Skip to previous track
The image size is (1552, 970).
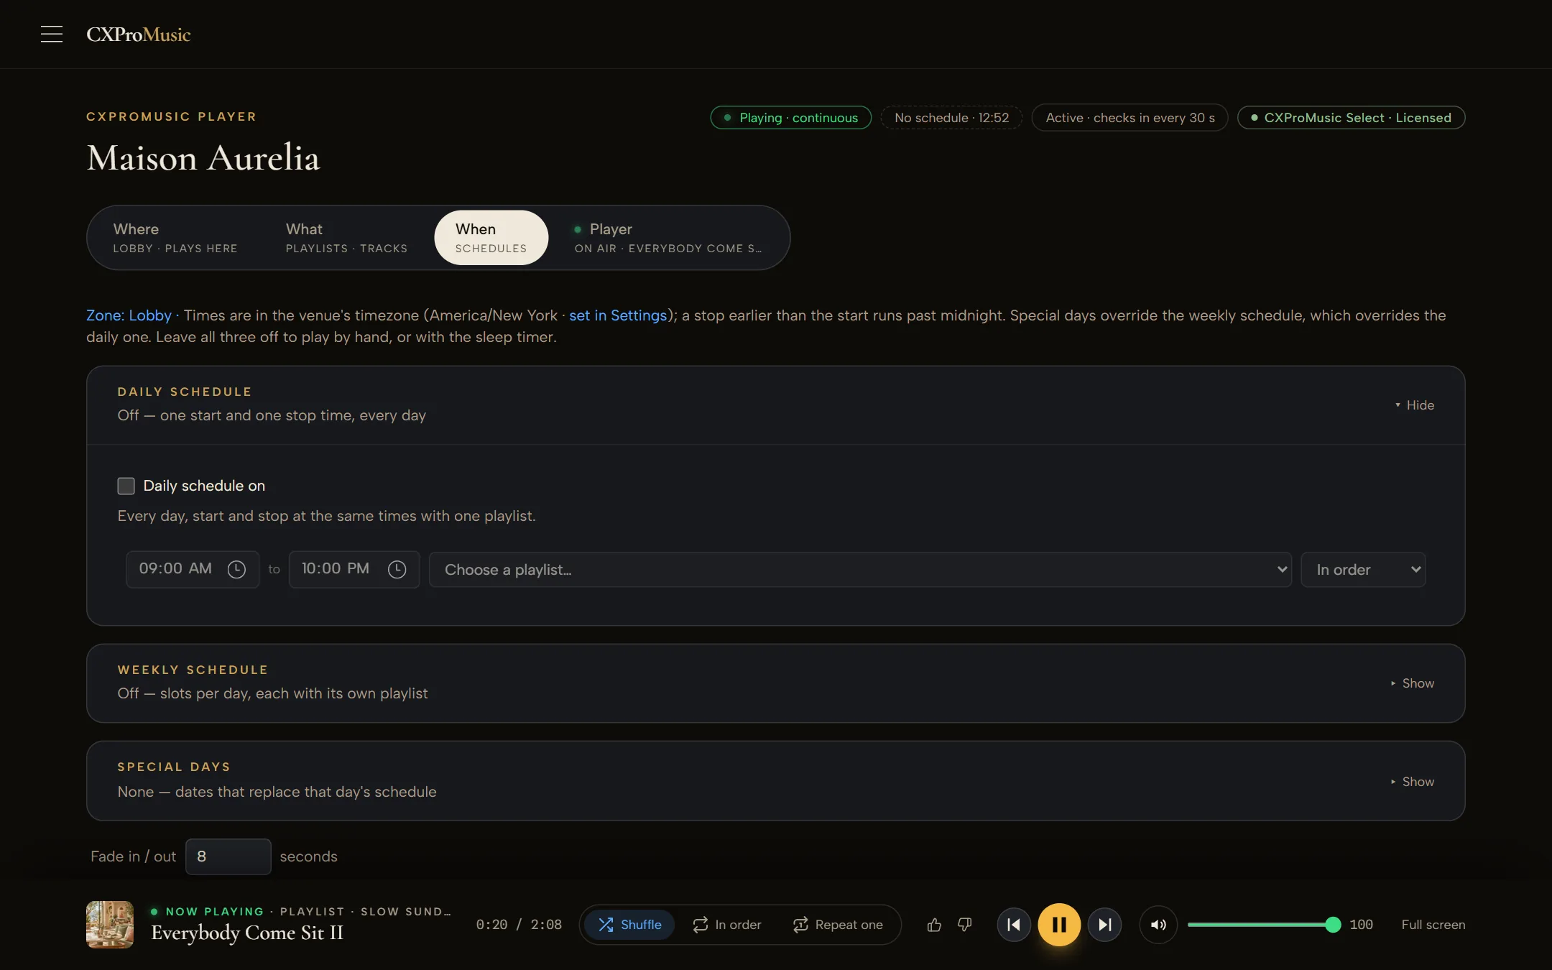(x=1014, y=925)
